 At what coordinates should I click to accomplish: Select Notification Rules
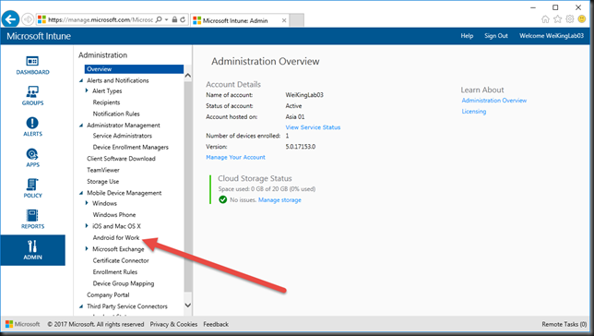[116, 114]
